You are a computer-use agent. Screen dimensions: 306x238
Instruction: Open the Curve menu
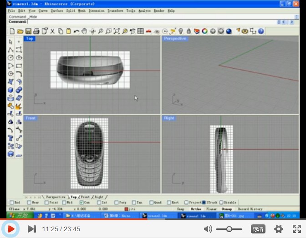click(x=43, y=11)
